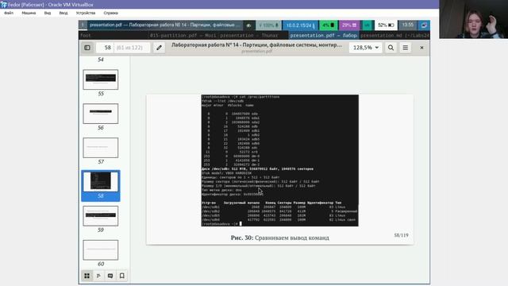Switch sidebar to thumbnails grid view
The width and height of the screenshot is (508, 286).
point(87,276)
